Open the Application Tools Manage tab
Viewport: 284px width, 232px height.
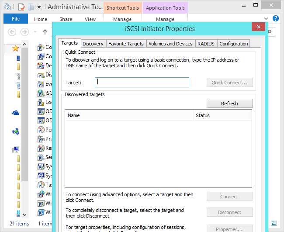[165, 19]
